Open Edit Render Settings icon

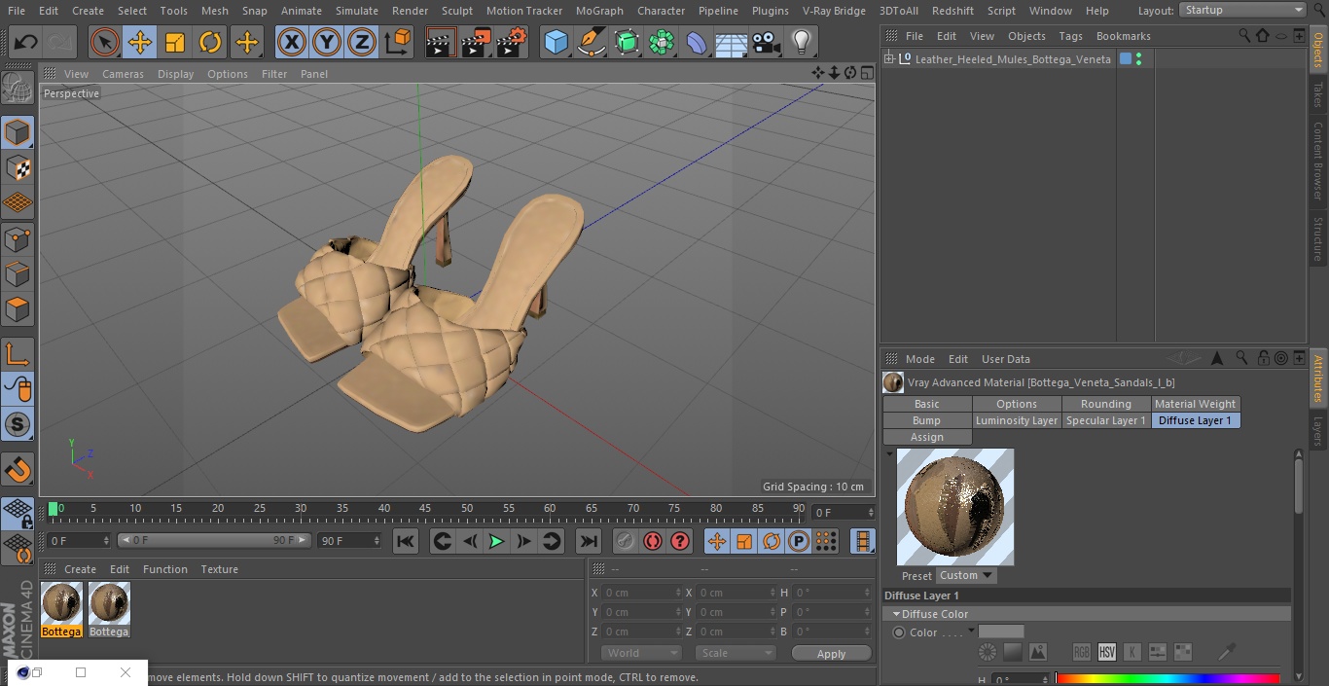tap(512, 42)
